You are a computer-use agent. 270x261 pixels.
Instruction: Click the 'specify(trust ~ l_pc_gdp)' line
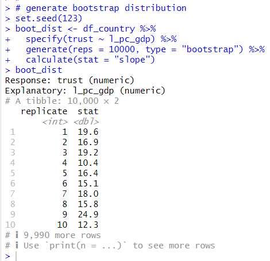pyautogui.click(x=91, y=39)
